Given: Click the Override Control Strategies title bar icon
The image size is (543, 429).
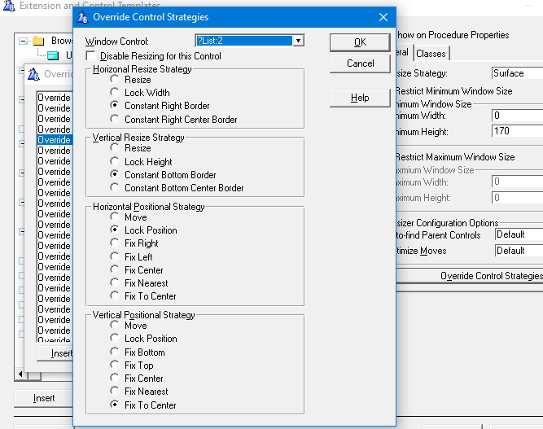Looking at the screenshot, I should 82,17.
